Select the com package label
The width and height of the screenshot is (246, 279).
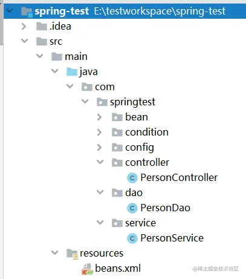[105, 87]
